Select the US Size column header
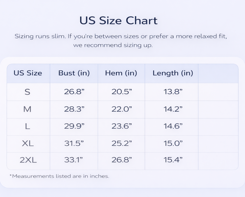The image size is (245, 197). coord(28,73)
